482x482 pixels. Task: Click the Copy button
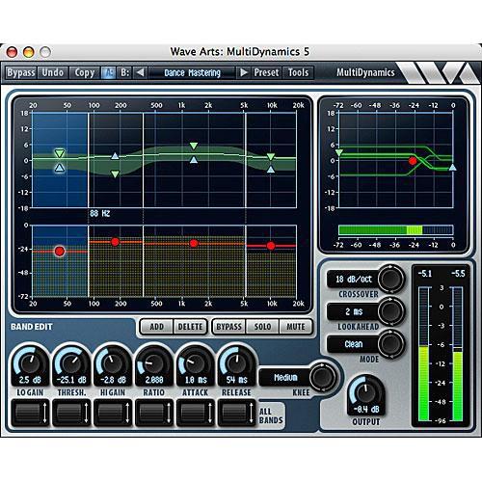[85, 72]
